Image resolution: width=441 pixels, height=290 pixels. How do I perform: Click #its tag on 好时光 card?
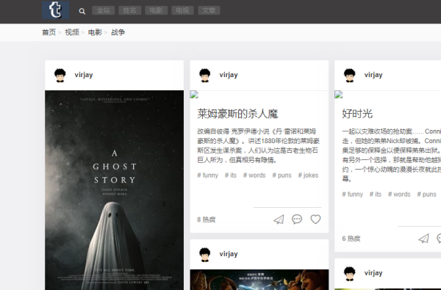pyautogui.click(x=376, y=195)
